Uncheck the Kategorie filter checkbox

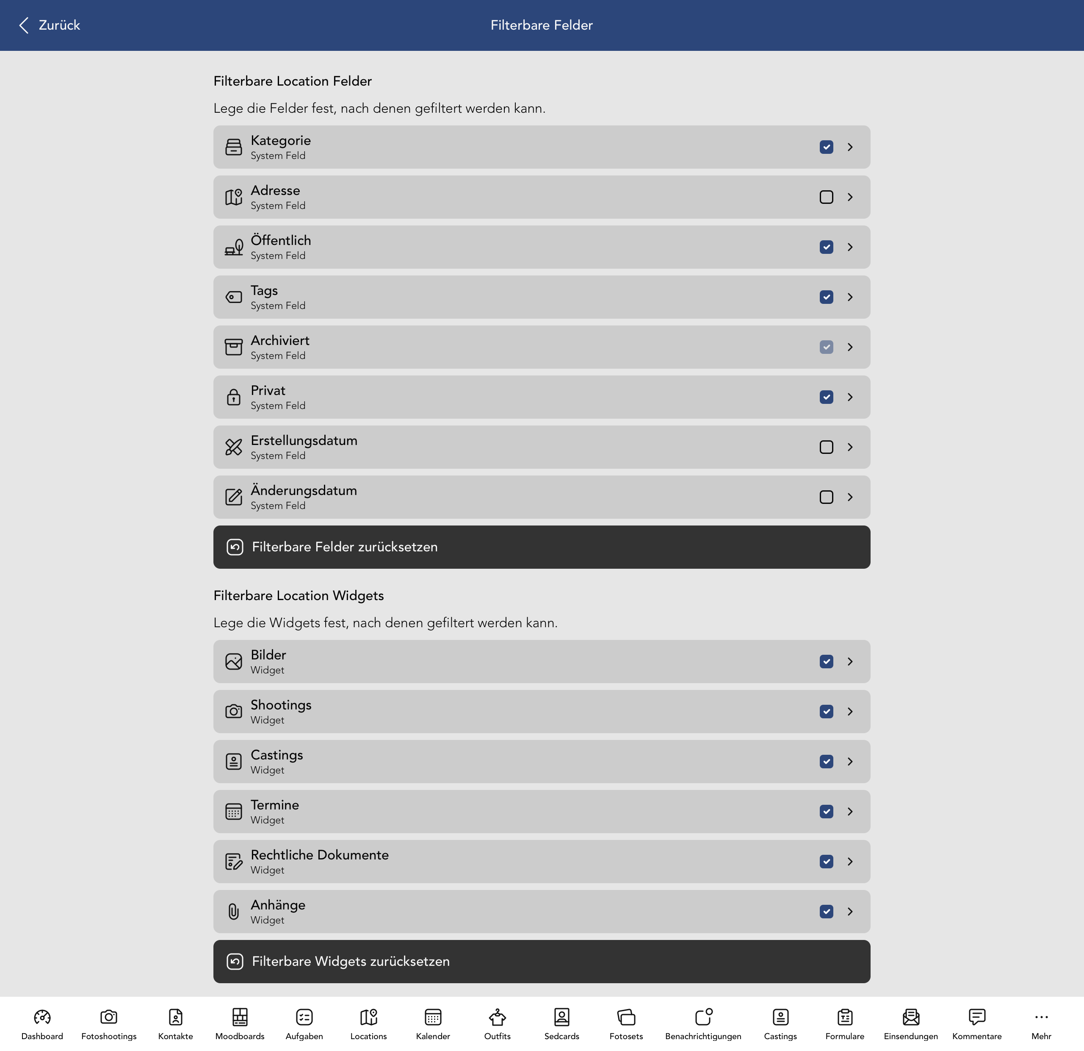pos(826,147)
